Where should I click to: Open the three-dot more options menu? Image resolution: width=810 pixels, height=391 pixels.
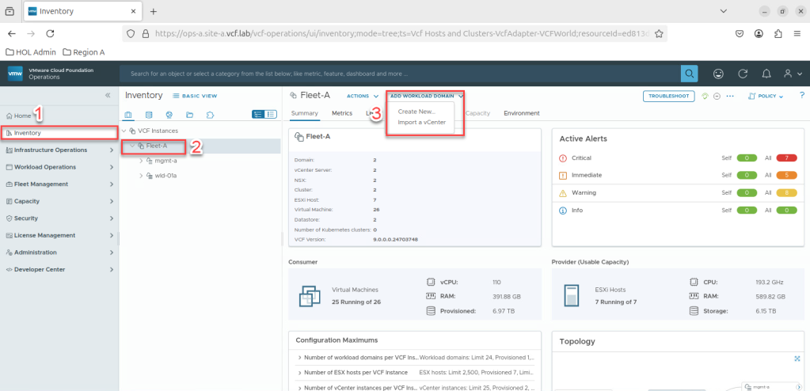[730, 96]
